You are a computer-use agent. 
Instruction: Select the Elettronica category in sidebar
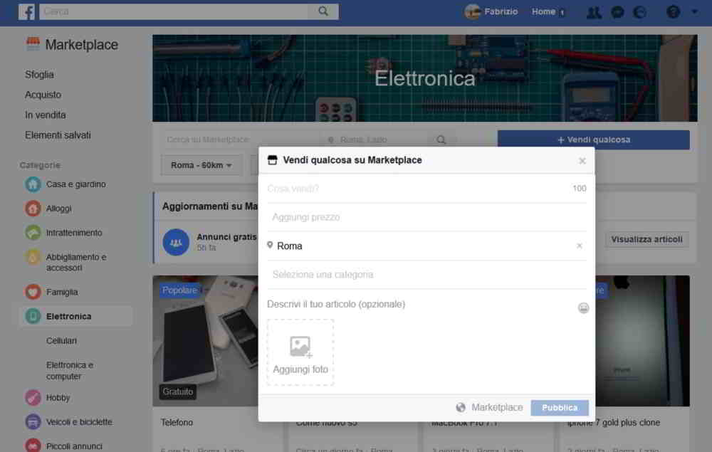click(75, 316)
